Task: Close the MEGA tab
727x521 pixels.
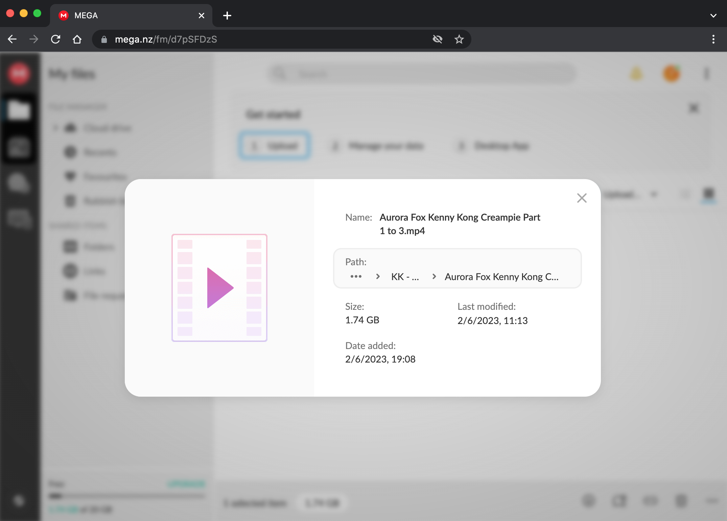Action: (202, 16)
